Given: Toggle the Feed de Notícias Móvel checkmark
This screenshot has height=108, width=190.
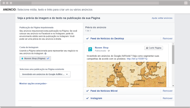Looking at the screenshot, I should pos(87,91).
